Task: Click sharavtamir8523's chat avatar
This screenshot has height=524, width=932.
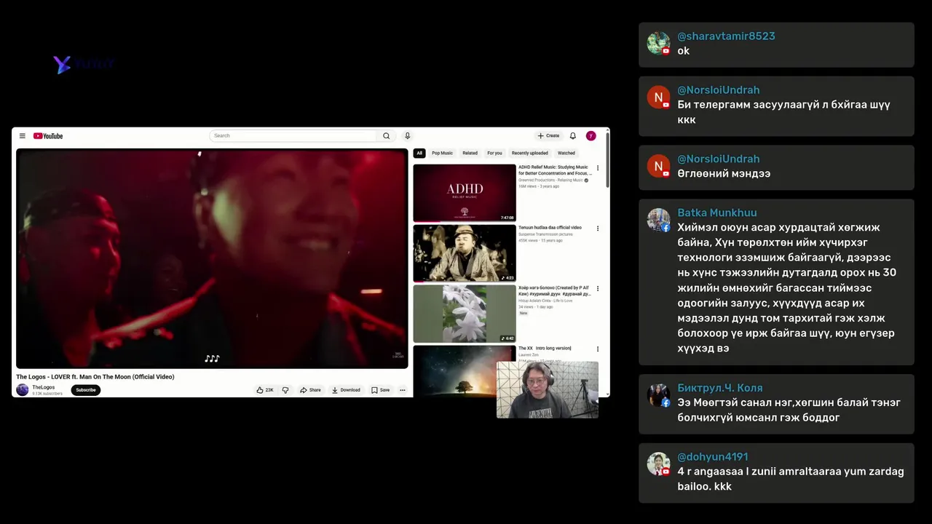Action: pos(658,43)
